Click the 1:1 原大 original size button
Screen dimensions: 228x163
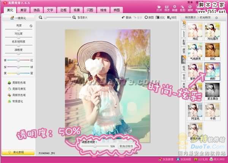point(82,18)
